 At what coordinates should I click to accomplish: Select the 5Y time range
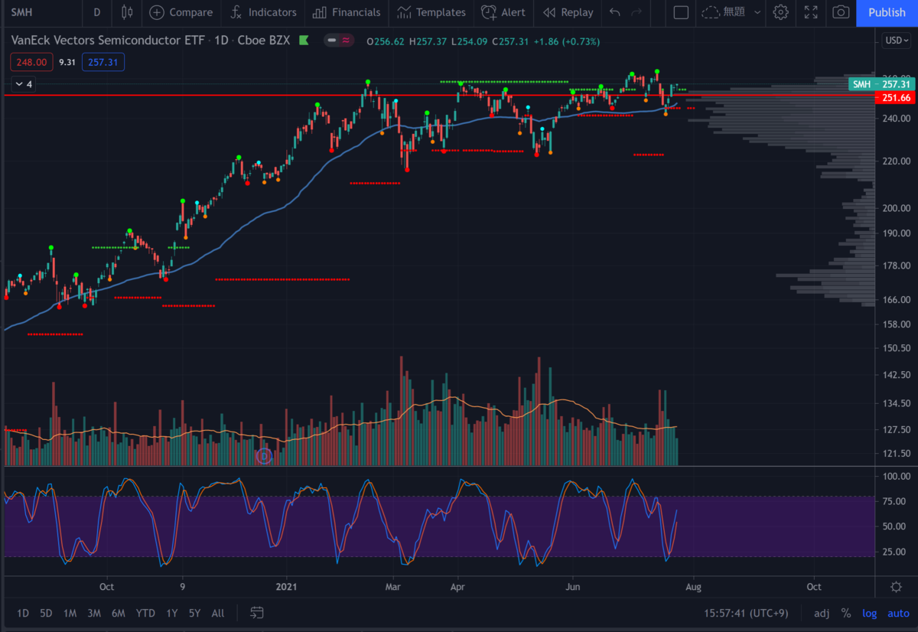point(194,613)
